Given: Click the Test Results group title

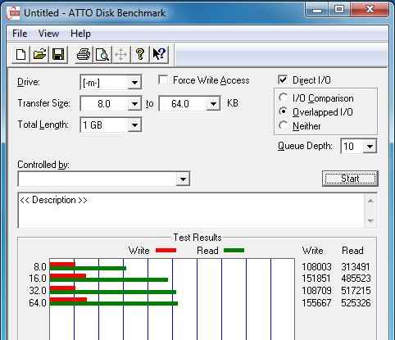Looking at the screenshot, I should pos(197,238).
